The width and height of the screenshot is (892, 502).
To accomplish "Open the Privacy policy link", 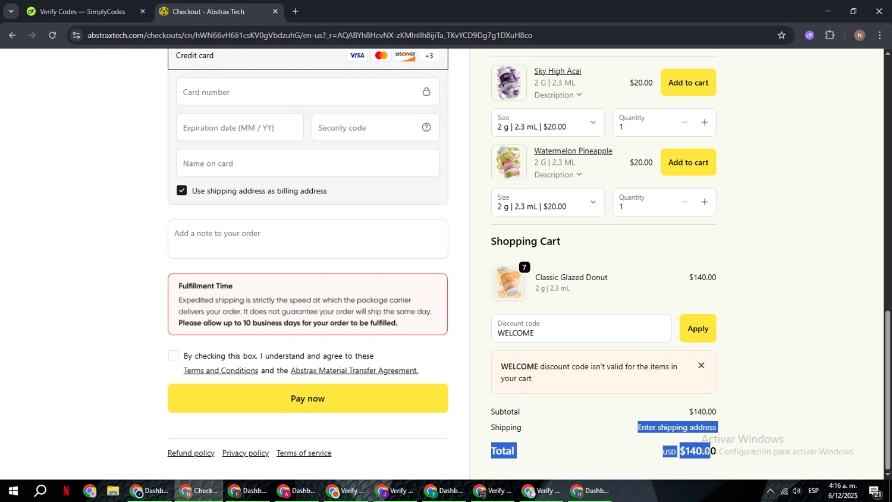I will 246,453.
